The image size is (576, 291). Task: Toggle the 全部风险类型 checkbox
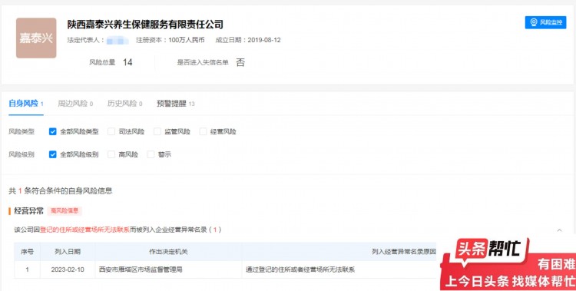point(52,131)
